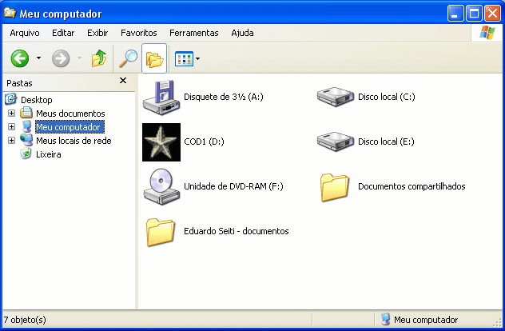Click the Meus documentos tree label
This screenshot has height=331, width=505.
pyautogui.click(x=70, y=114)
